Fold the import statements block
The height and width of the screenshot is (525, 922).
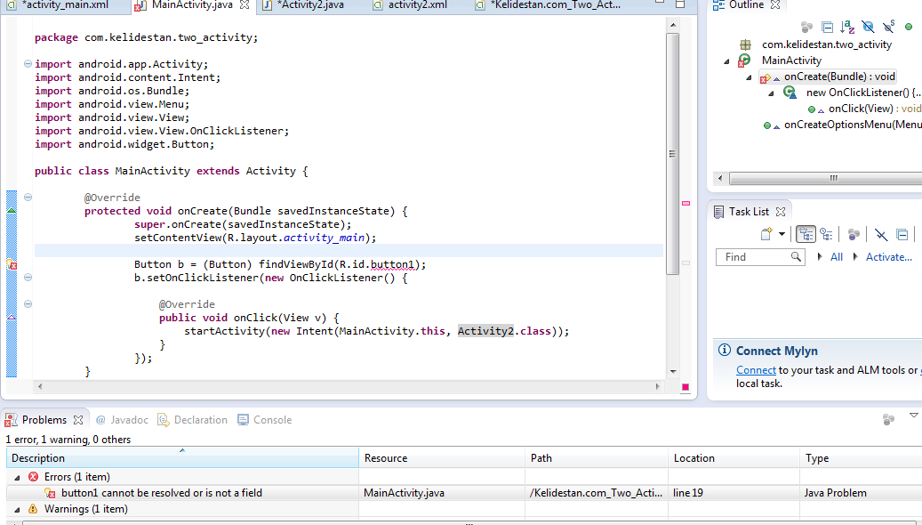click(x=28, y=63)
